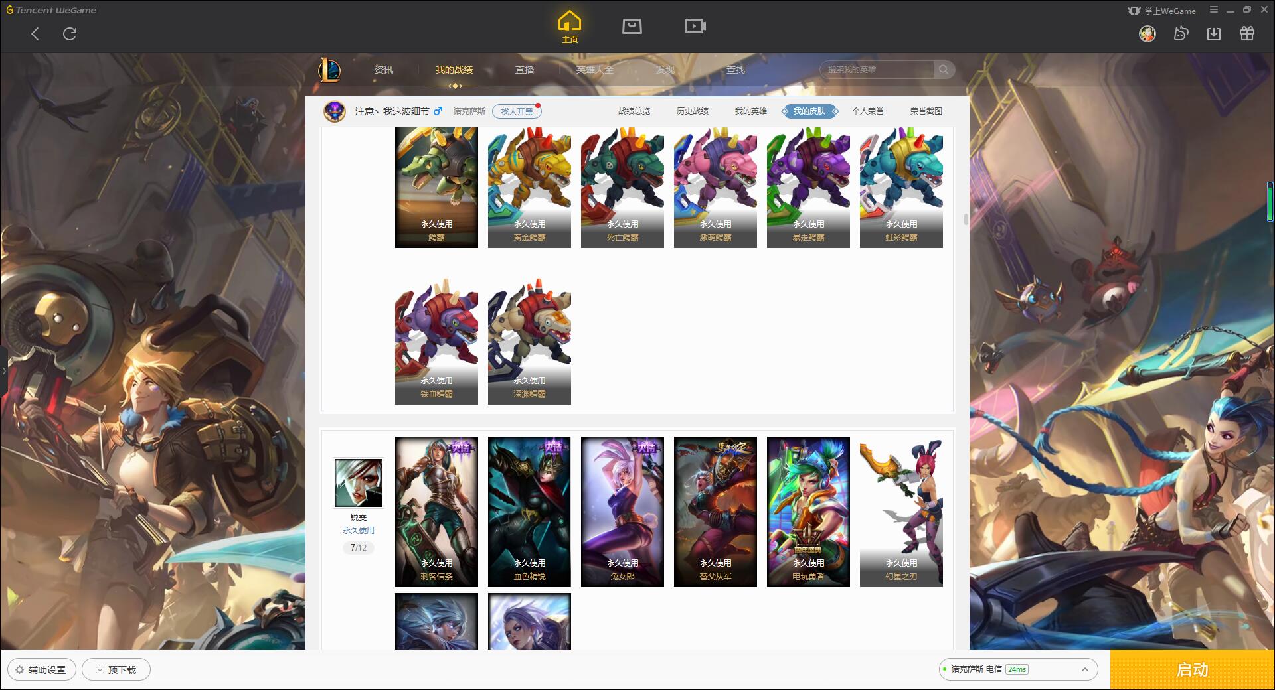This screenshot has width=1275, height=690.
Task: Open the 掌上WeGame phone icon
Action: [1134, 11]
